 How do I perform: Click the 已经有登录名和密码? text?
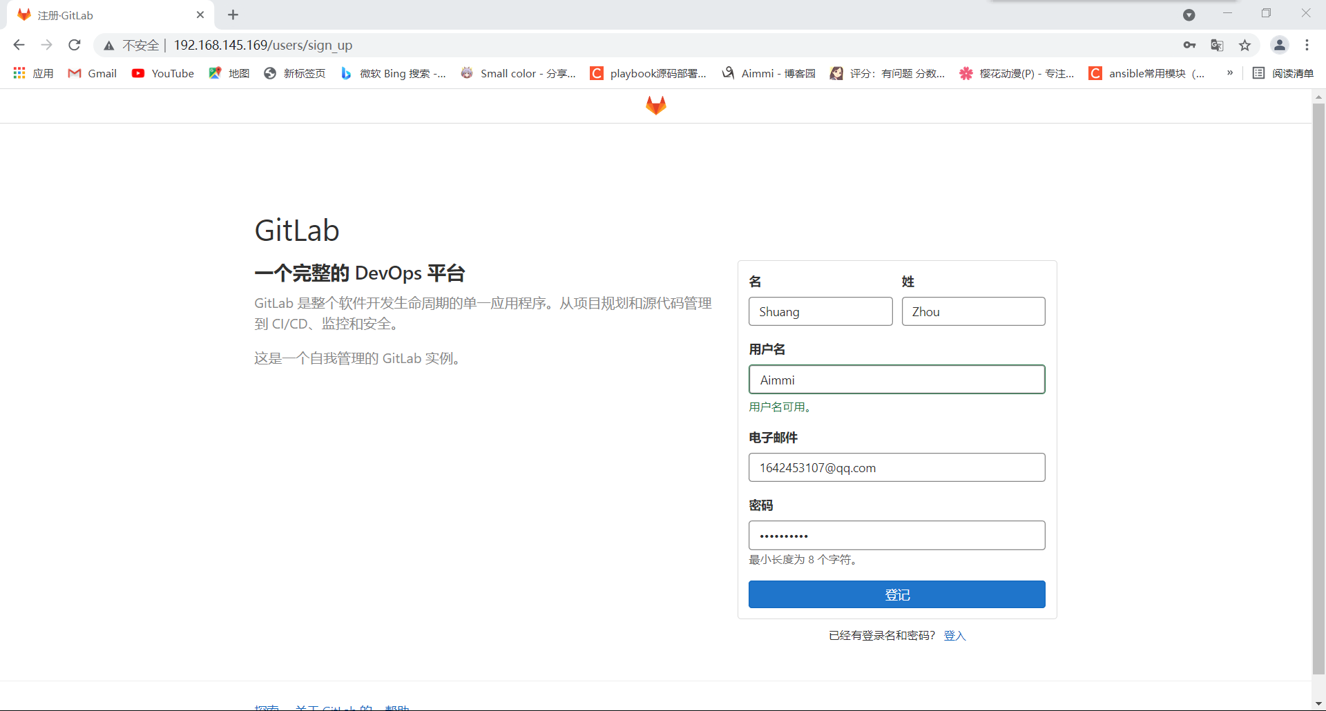(x=882, y=635)
